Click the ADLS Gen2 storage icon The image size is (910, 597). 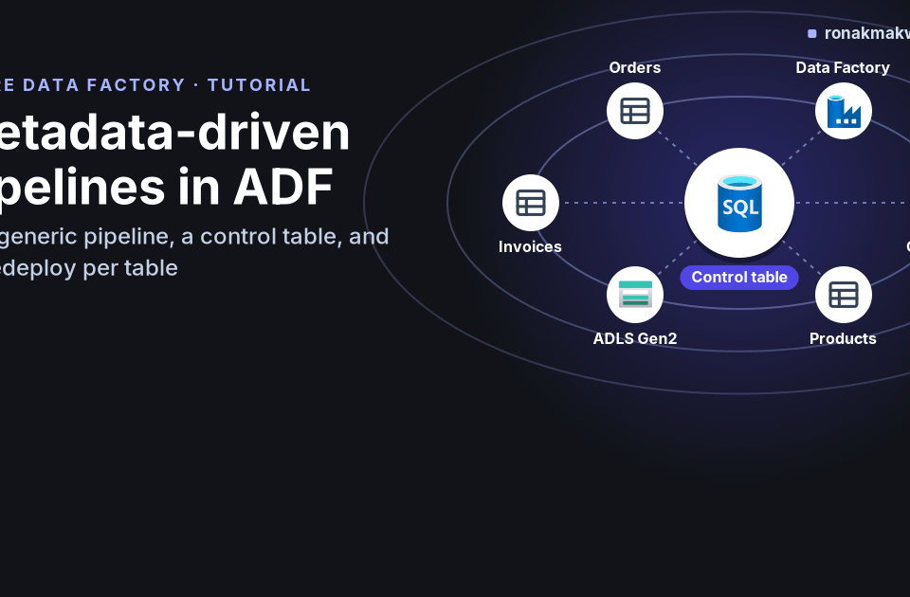click(x=635, y=295)
